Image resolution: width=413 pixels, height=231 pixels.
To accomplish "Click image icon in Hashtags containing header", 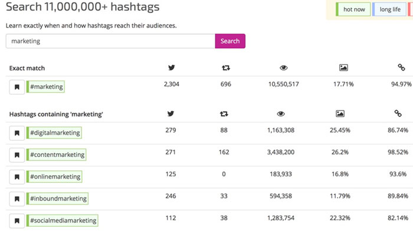I will click(x=340, y=113).
